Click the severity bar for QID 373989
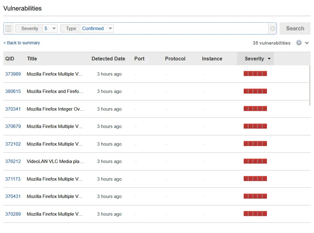 255,73
